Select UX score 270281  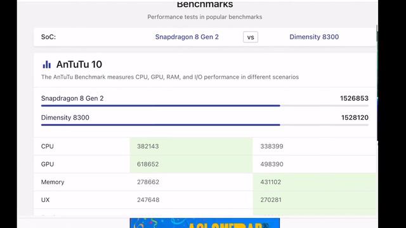click(x=271, y=200)
